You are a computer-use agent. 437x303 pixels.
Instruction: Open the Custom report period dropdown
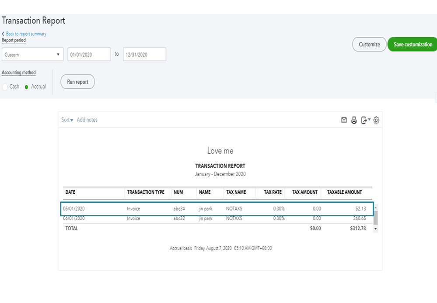point(33,55)
